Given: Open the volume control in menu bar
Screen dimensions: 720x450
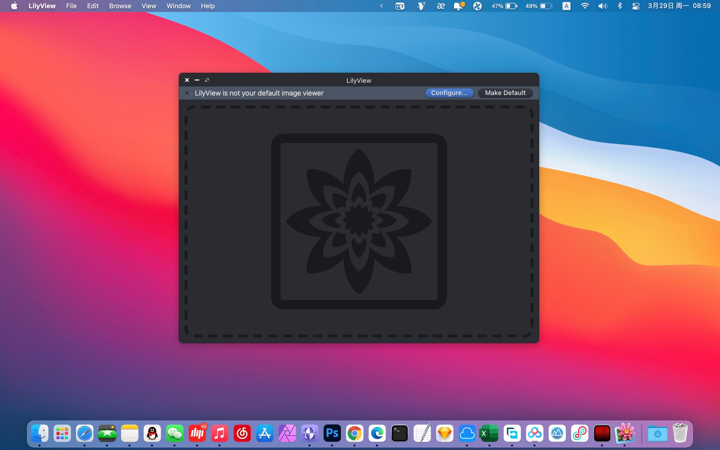Looking at the screenshot, I should coord(602,6).
